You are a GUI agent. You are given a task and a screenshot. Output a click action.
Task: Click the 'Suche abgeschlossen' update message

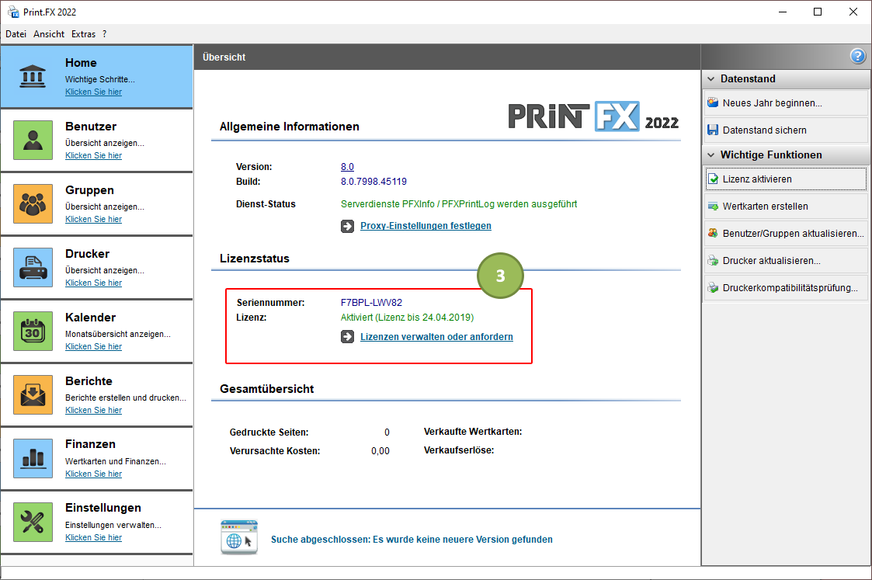(412, 540)
